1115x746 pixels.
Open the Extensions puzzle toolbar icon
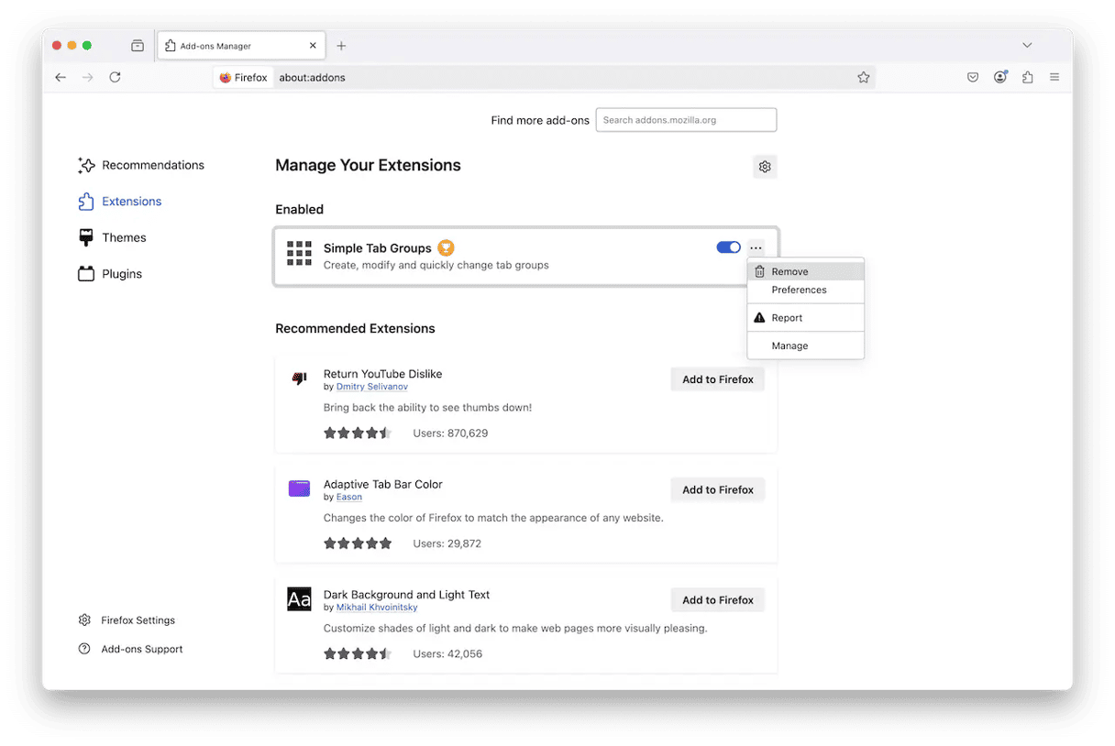[1027, 78]
